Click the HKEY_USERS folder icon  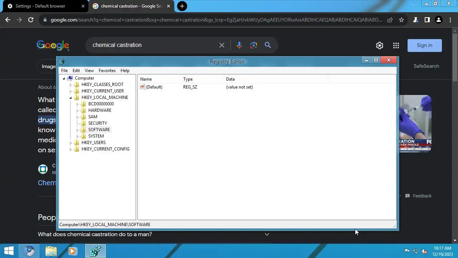click(x=77, y=143)
